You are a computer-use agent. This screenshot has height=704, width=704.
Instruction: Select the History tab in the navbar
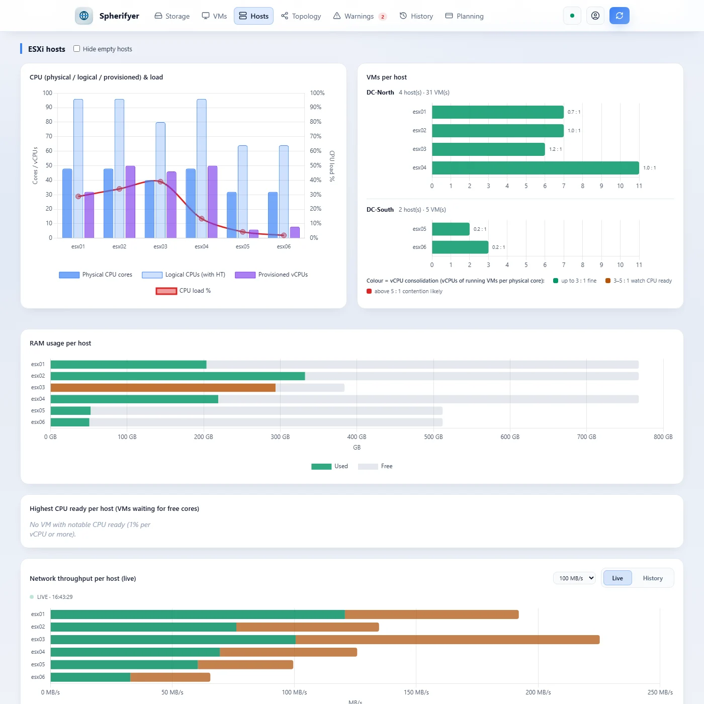[416, 16]
